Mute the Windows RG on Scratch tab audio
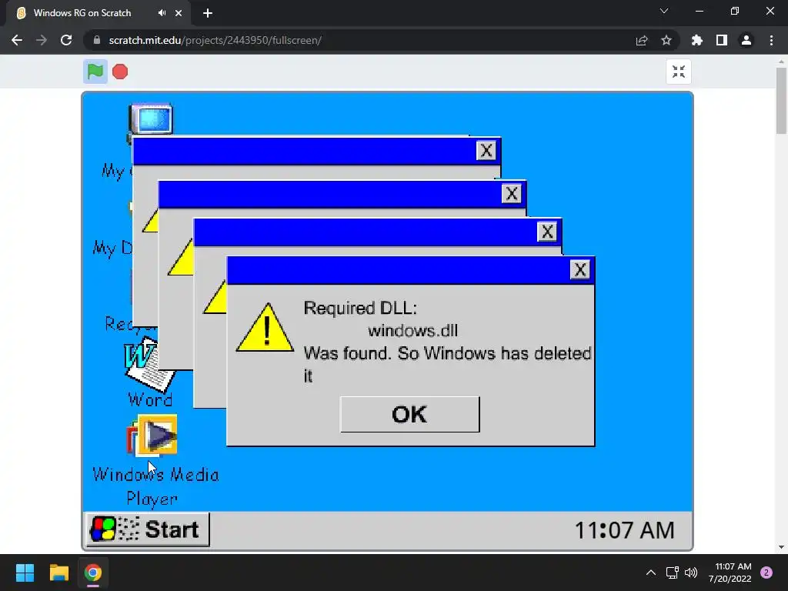 162,13
